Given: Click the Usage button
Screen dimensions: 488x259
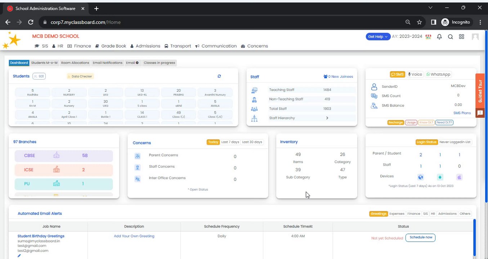Looking at the screenshot, I should 411,123.
